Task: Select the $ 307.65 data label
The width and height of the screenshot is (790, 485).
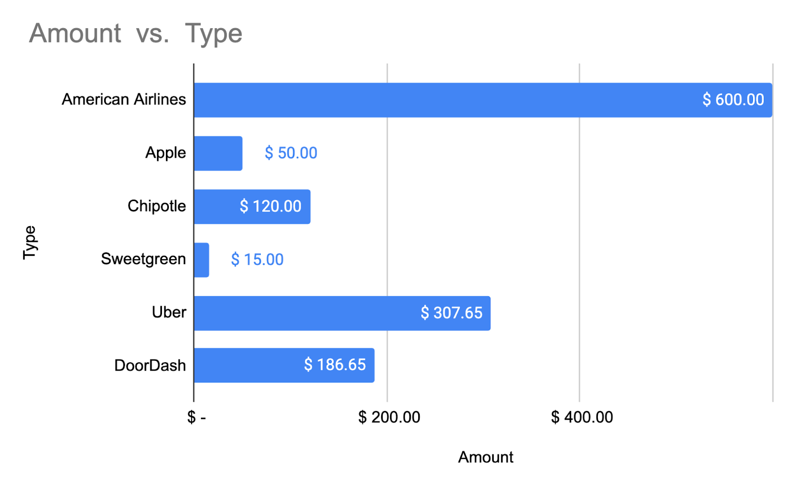Action: click(x=451, y=312)
